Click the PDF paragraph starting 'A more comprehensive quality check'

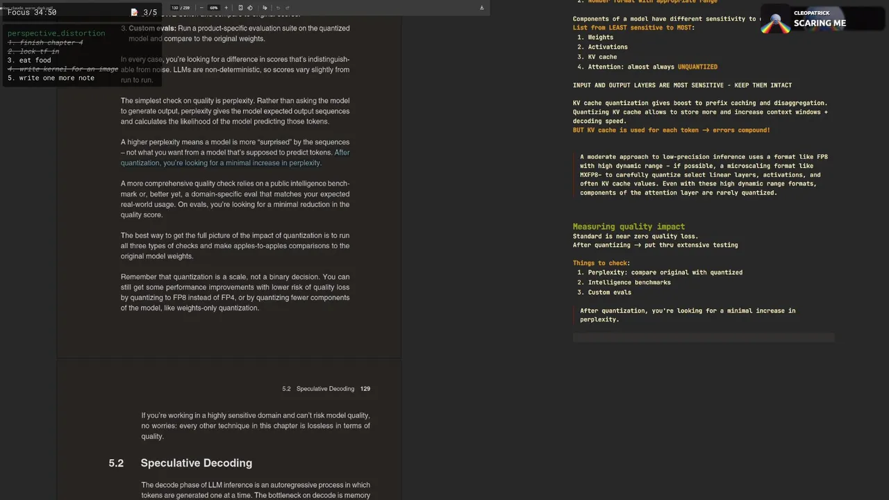tap(235, 199)
